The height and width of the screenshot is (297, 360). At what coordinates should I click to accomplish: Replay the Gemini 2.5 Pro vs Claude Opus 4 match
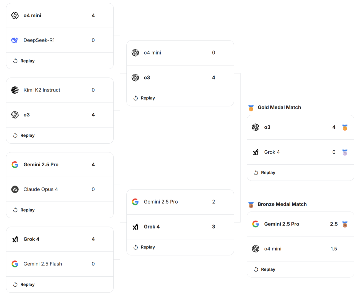tap(24, 210)
